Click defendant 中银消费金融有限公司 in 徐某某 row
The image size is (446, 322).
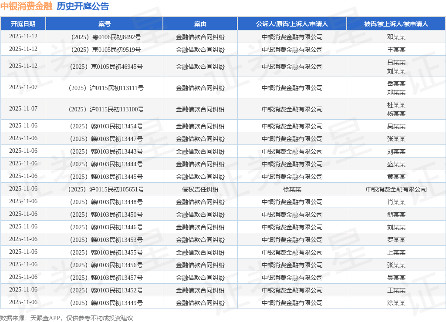coord(396,189)
